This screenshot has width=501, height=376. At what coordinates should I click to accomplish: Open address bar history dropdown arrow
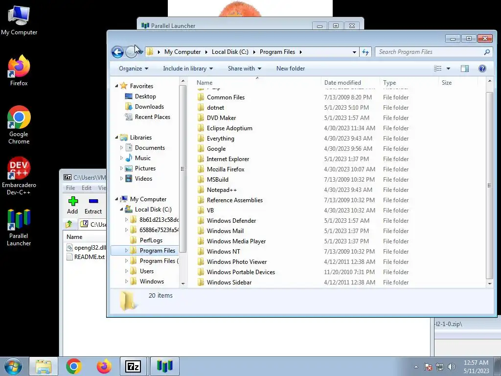[x=354, y=52]
